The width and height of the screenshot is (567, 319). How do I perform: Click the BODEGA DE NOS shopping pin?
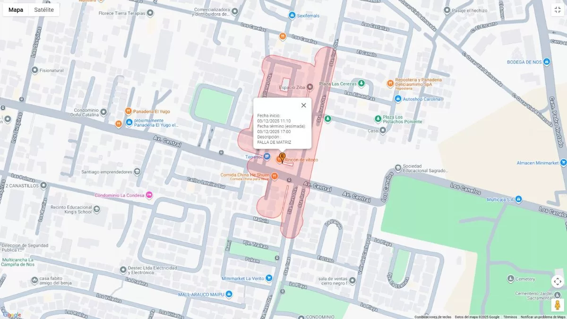tap(547, 62)
